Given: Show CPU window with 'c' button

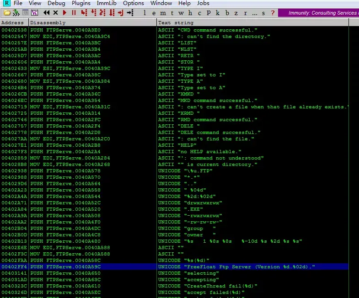Looking at the screenshot, I should pyautogui.click(x=199, y=13).
